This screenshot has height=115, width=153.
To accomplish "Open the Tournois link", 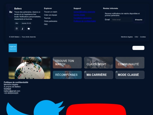I will [x=47, y=18].
